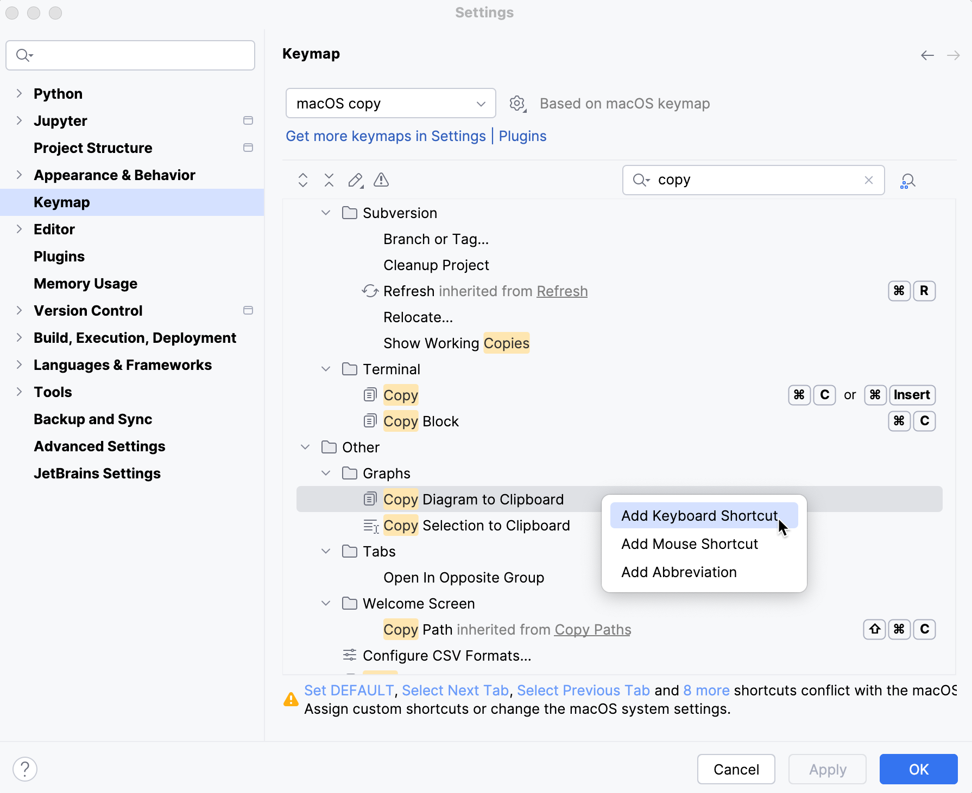Viewport: 972px width, 793px height.
Task: Select Add Mouse Shortcut in the context menu
Action: 689,543
